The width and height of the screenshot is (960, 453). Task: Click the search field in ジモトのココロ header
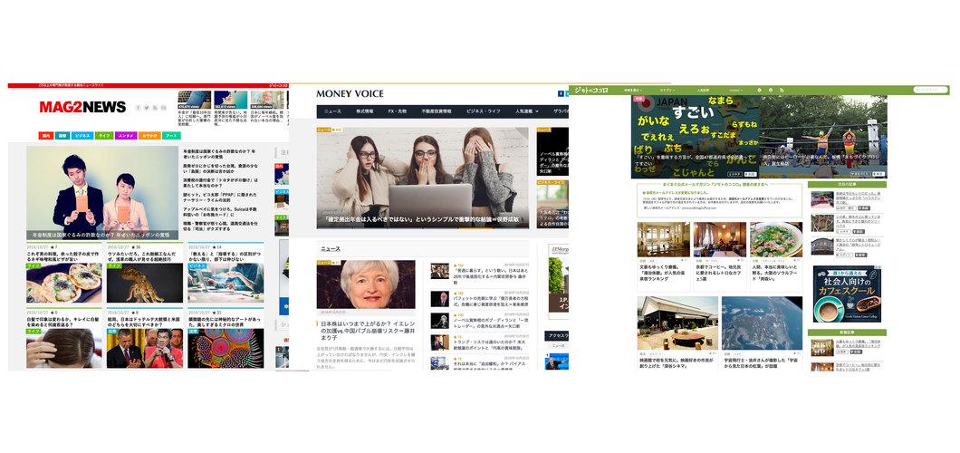point(931,90)
